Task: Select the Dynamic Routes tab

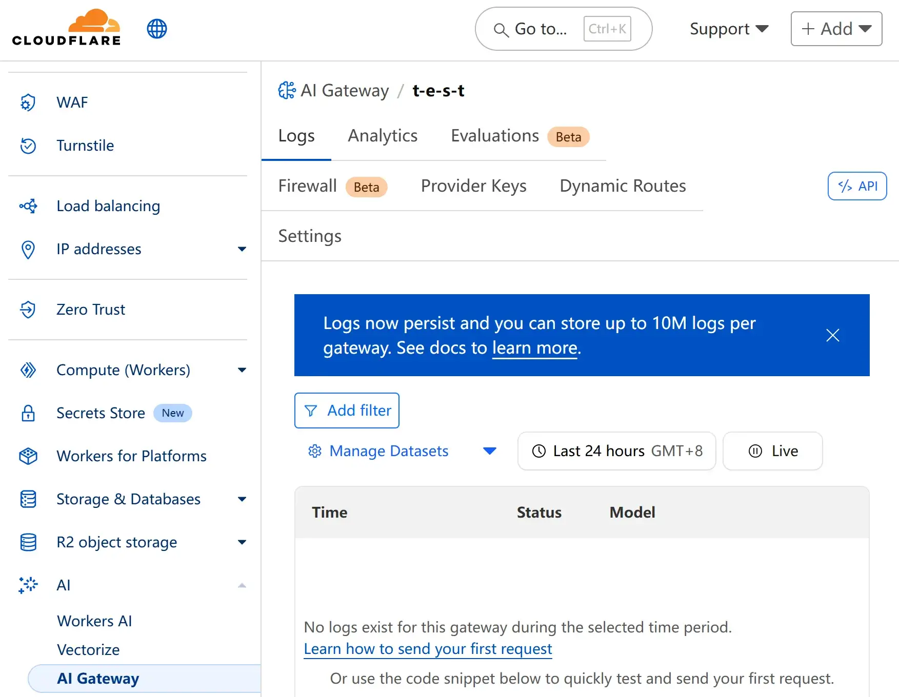Action: [623, 186]
